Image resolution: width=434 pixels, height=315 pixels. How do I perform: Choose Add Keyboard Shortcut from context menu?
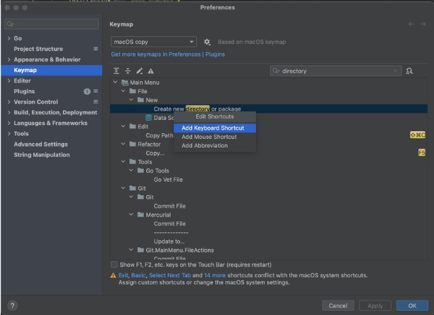[214, 128]
